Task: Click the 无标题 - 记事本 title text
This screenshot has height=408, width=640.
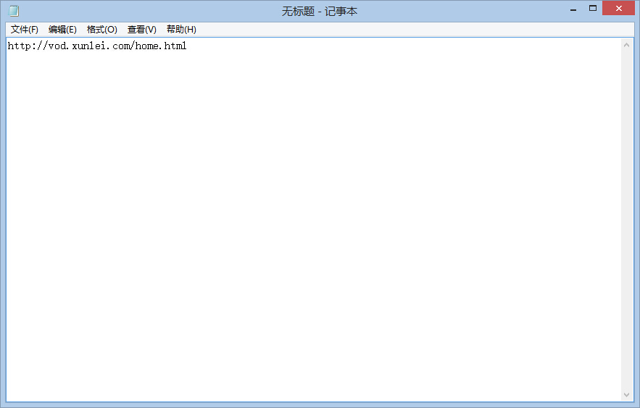Action: click(320, 12)
